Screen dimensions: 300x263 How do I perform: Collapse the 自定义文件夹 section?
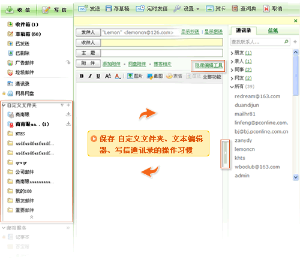pos(4,105)
